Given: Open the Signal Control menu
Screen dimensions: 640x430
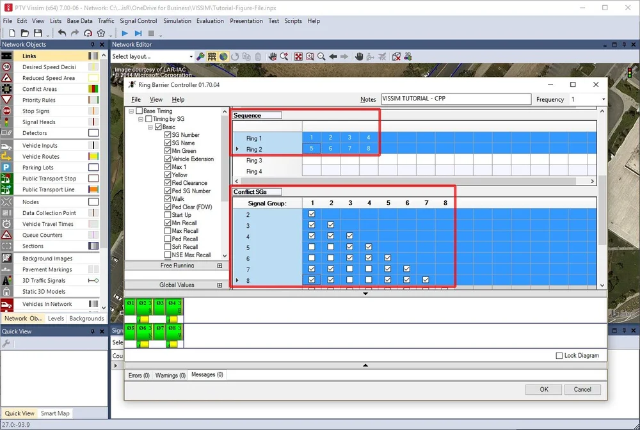Looking at the screenshot, I should (x=138, y=20).
